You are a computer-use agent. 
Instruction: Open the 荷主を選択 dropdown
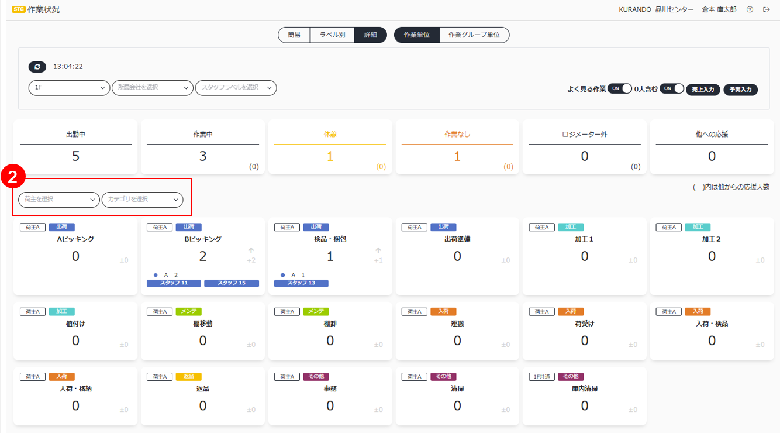[59, 200]
